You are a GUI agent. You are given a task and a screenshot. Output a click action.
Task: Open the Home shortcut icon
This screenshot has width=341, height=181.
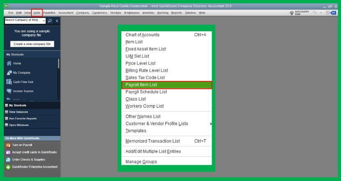click(9, 63)
